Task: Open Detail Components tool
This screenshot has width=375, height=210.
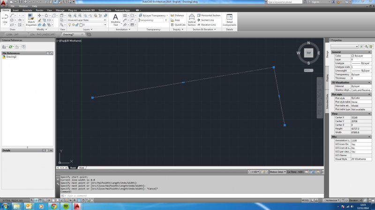Action: tap(229, 20)
